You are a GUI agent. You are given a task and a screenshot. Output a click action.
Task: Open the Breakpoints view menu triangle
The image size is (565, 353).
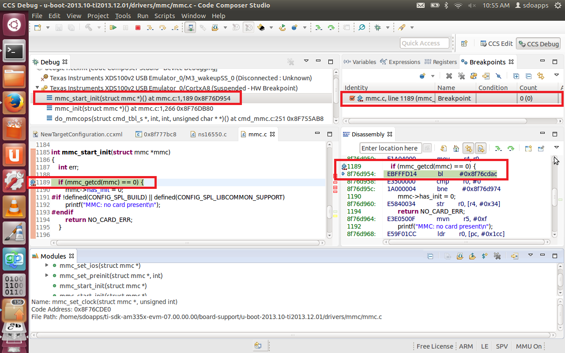557,75
